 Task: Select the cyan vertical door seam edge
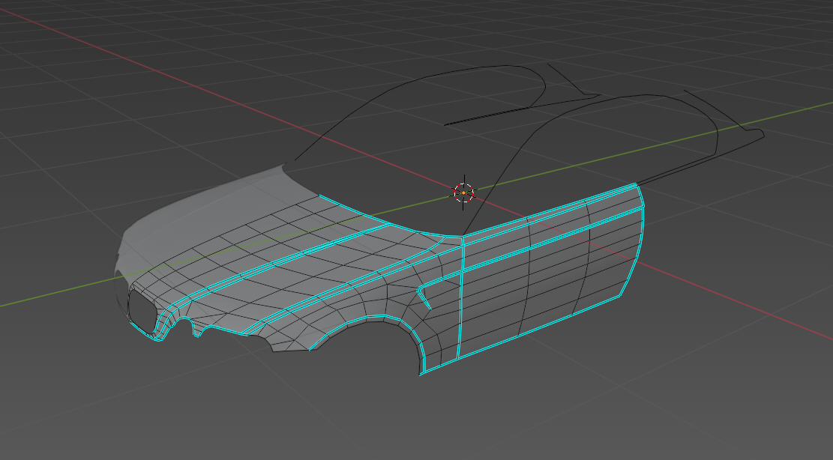coord(460,297)
